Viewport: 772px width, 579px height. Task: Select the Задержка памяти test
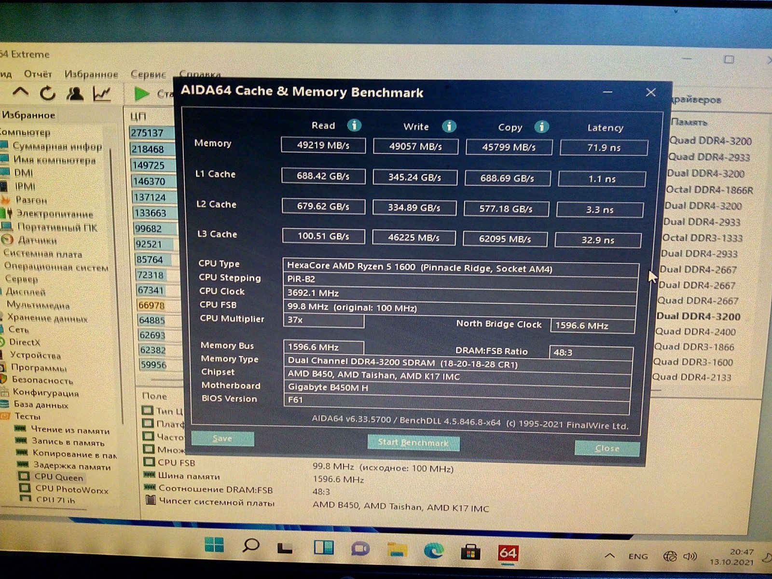coord(72,466)
